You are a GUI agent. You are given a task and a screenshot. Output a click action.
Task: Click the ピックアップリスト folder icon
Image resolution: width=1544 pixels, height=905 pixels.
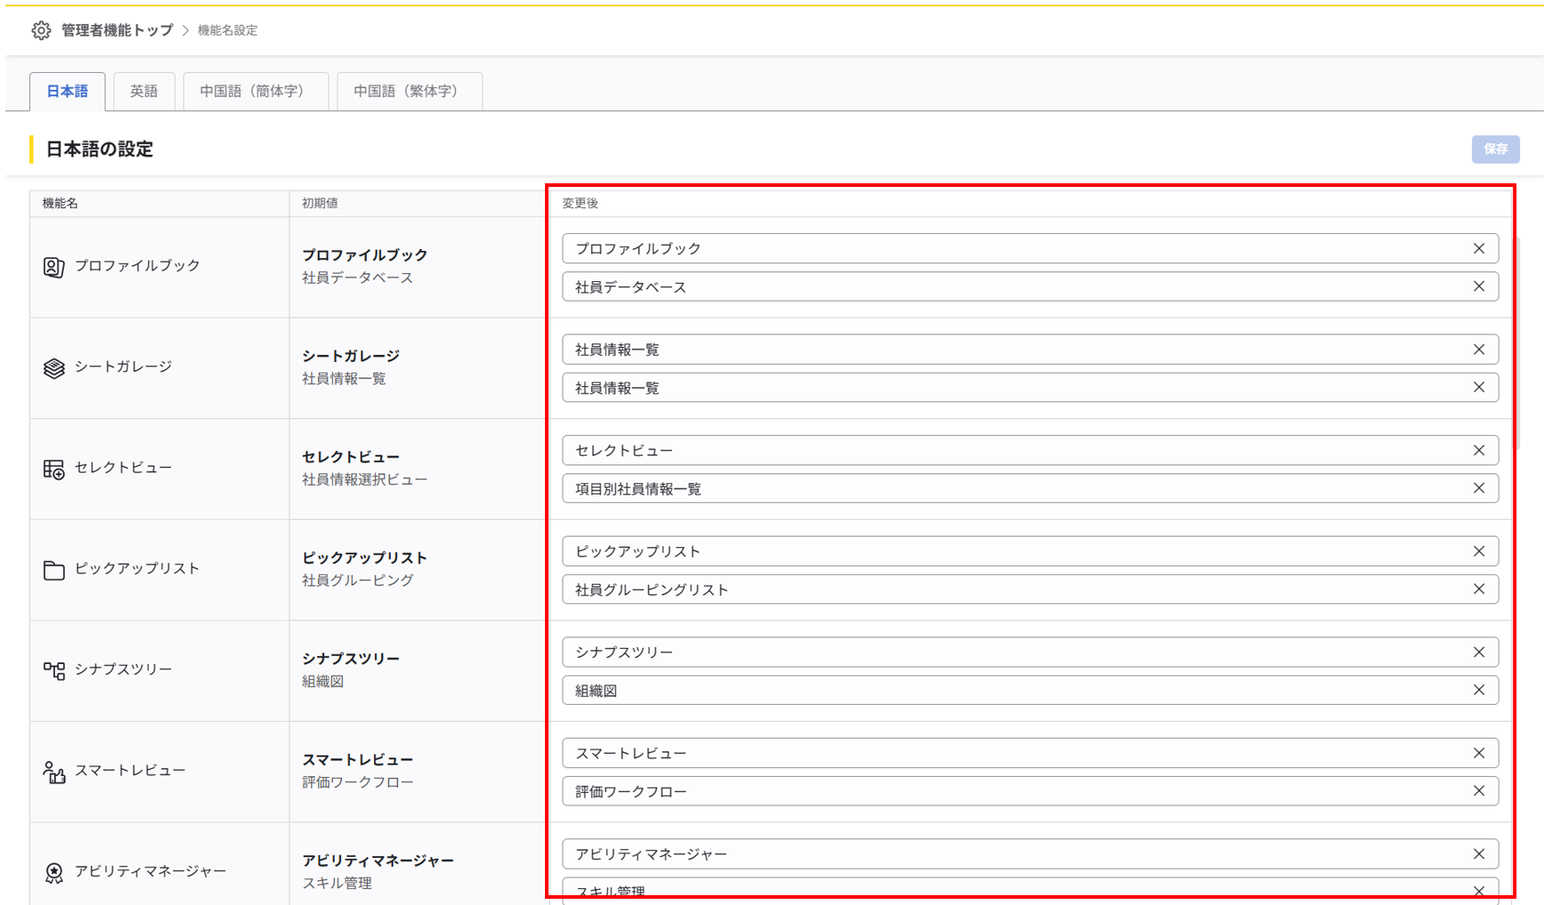[53, 570]
